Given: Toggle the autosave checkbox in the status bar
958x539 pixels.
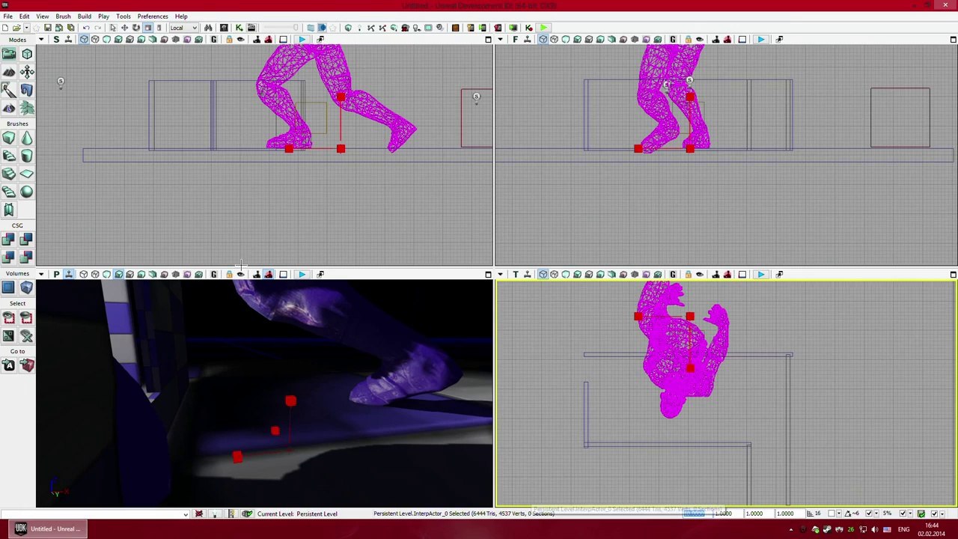Looking at the screenshot, I should (x=935, y=514).
